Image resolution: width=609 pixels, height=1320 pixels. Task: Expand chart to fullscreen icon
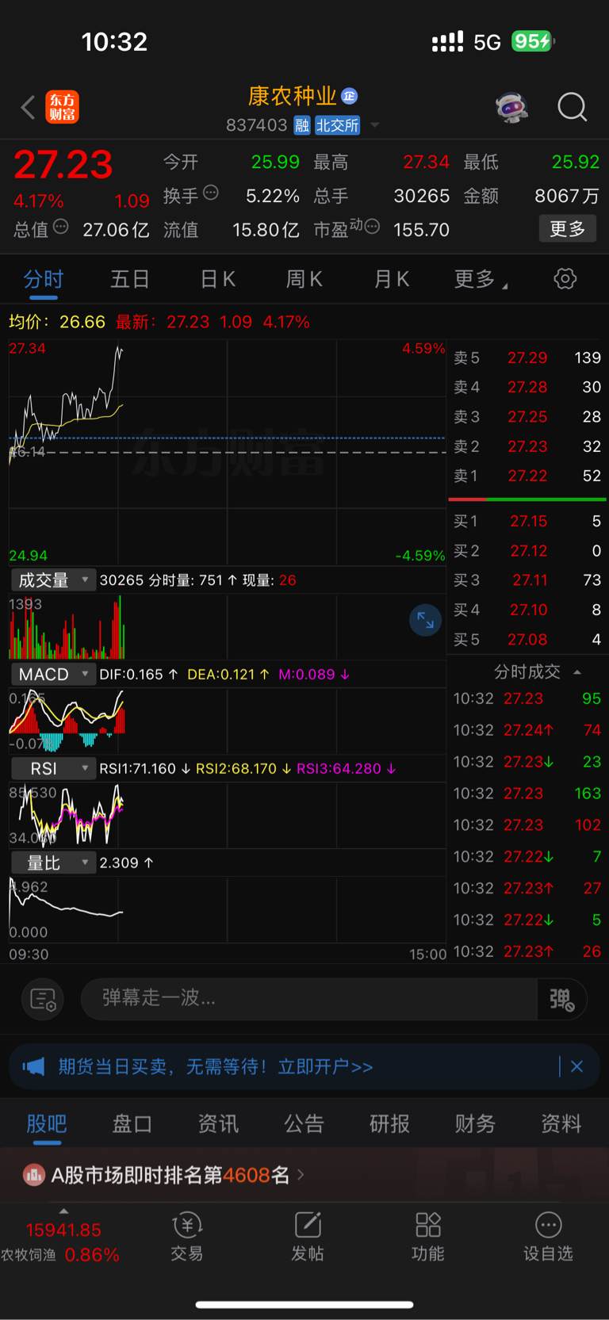tap(425, 620)
